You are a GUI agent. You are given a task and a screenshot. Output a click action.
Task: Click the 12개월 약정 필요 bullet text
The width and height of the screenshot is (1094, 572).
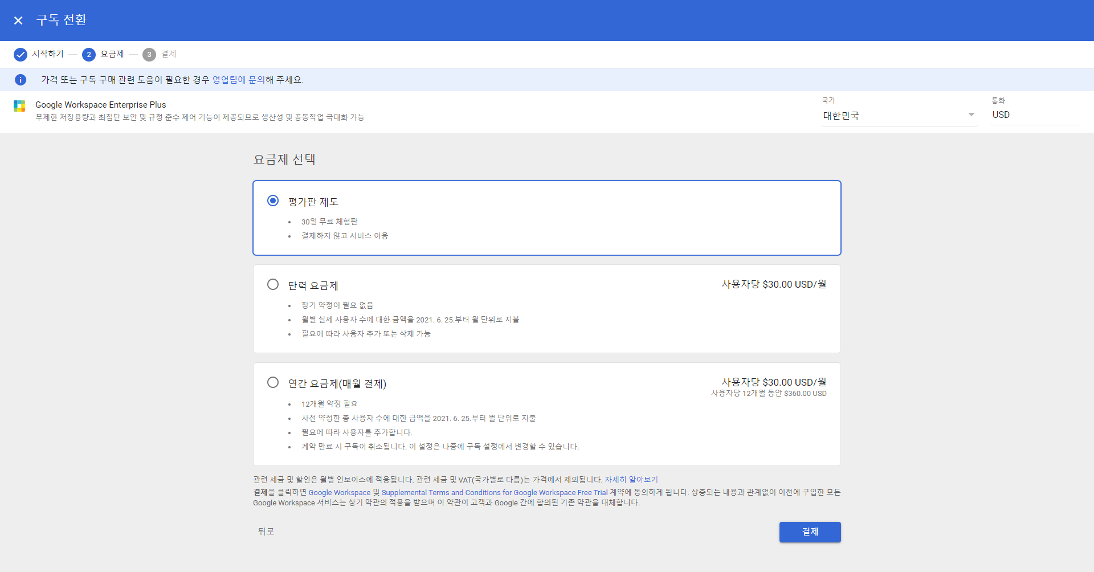329,404
